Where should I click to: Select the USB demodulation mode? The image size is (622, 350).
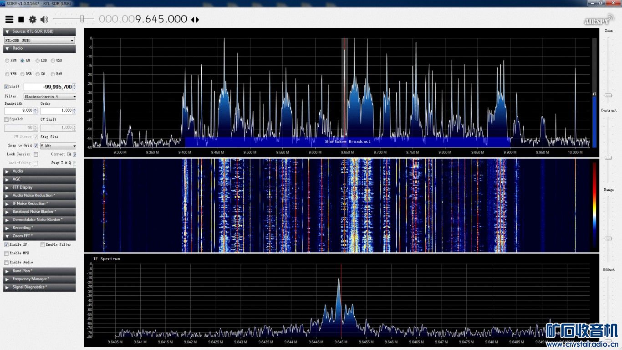53,61
